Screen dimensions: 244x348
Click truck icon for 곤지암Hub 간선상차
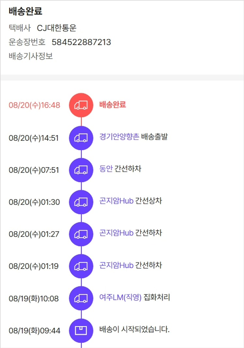click(81, 202)
